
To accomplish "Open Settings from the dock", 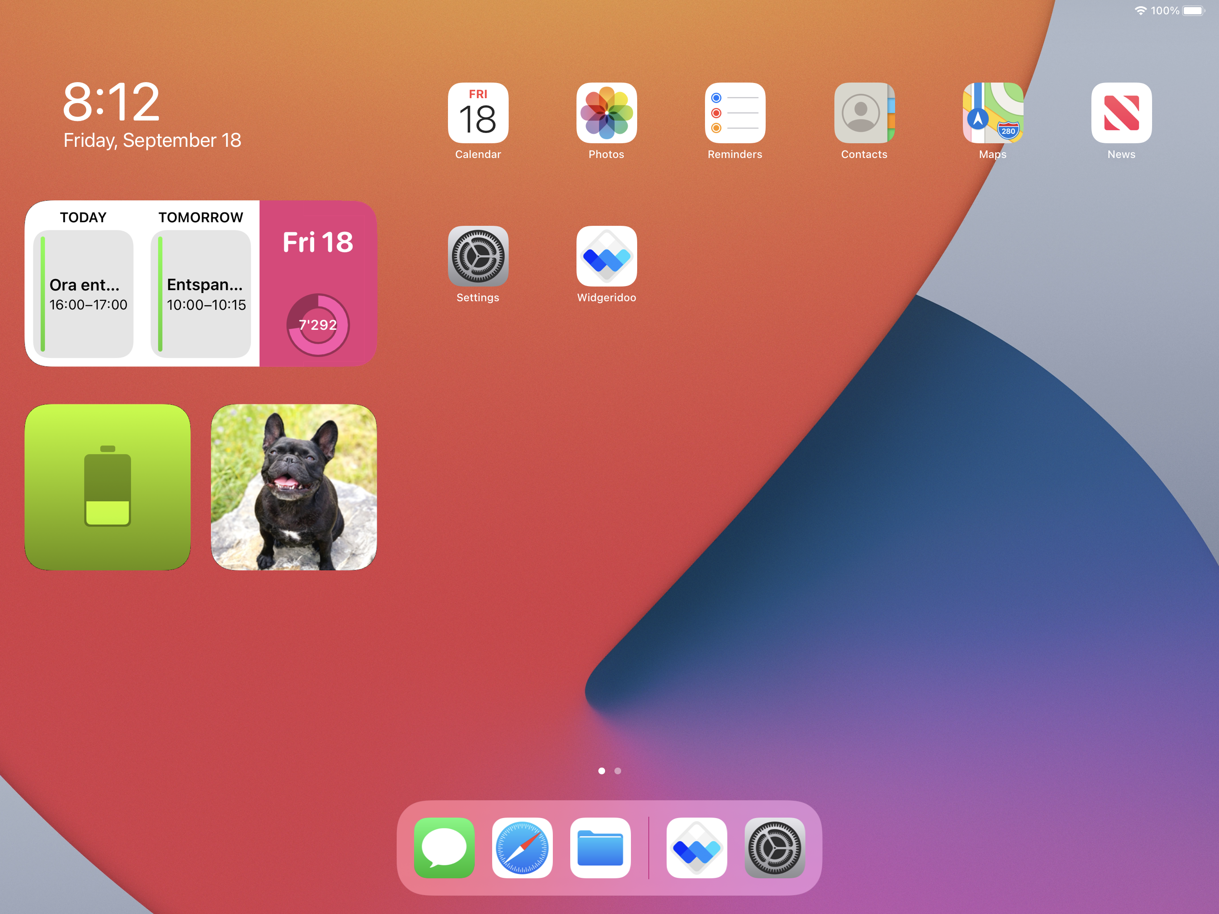I will [x=774, y=848].
